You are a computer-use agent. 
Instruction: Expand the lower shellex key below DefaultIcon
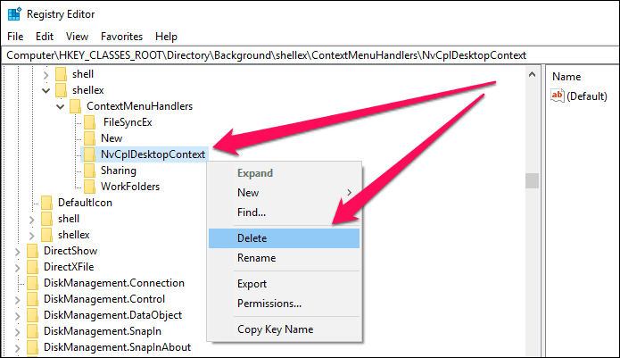click(x=31, y=236)
